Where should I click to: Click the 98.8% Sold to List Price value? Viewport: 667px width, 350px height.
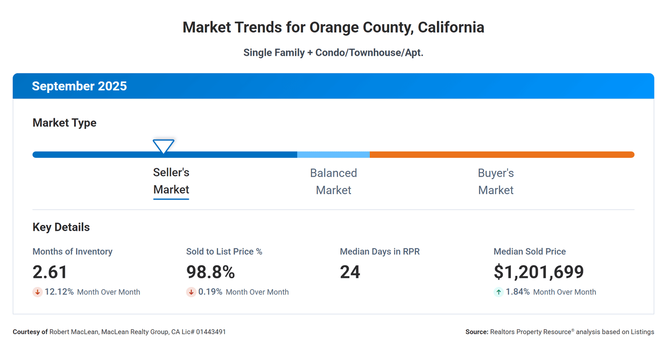coord(211,272)
